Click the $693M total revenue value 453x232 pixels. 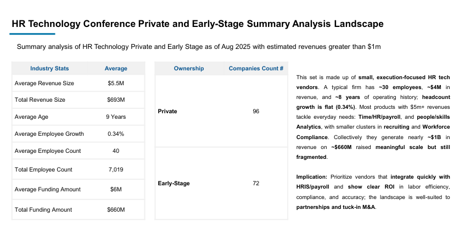(x=116, y=100)
